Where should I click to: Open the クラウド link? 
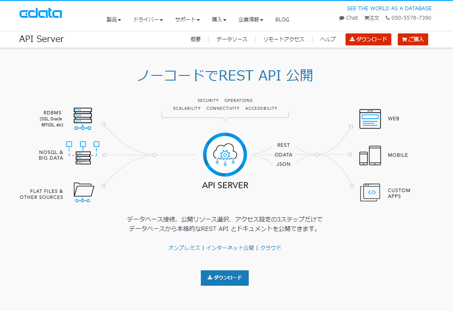271,248
